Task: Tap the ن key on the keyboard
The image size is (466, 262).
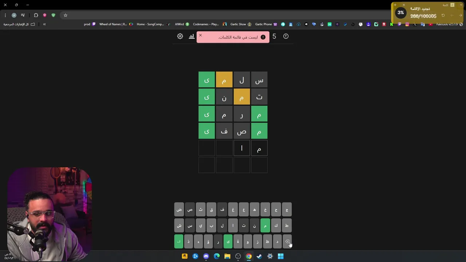Action: coord(254,226)
